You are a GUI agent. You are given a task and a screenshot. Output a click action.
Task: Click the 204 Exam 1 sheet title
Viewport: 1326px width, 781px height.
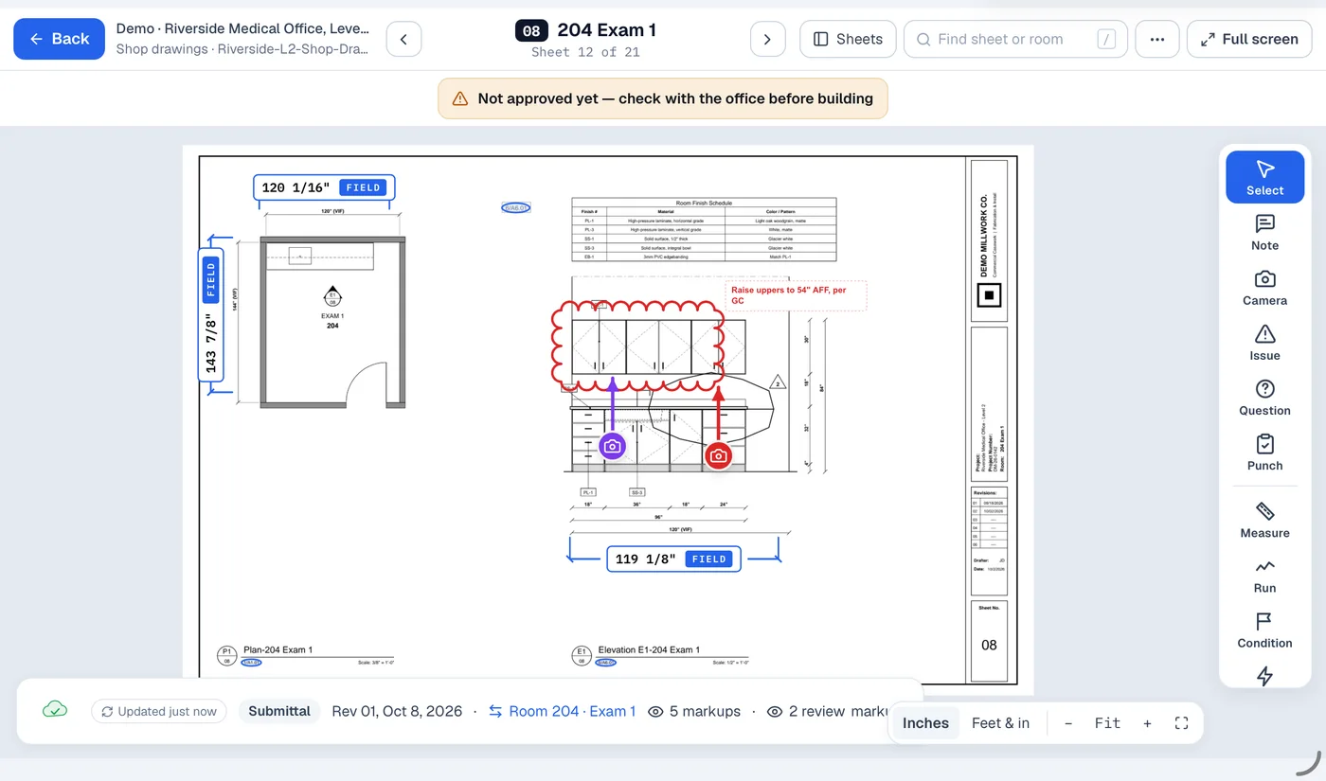(606, 30)
